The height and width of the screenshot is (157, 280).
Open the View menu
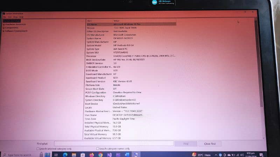(15, 17)
